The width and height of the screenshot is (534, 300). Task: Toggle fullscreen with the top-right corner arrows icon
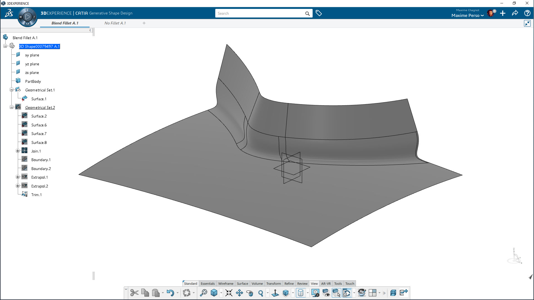tap(527, 23)
